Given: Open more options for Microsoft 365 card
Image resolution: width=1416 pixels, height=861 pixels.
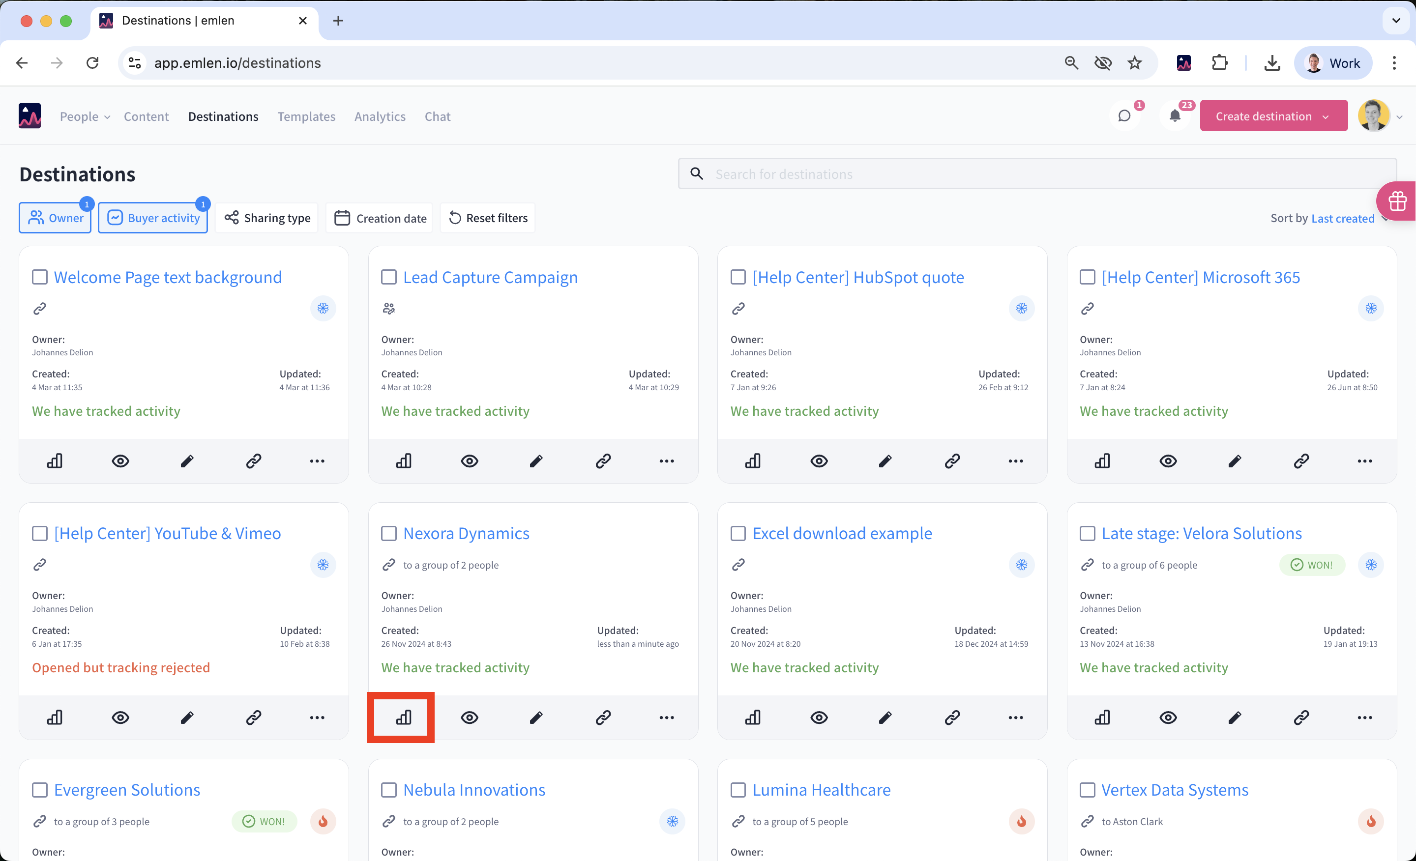Looking at the screenshot, I should click(x=1364, y=460).
